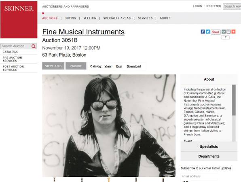Collapse the About panel header
Screen dimensions: 241x182
[x=209, y=79]
